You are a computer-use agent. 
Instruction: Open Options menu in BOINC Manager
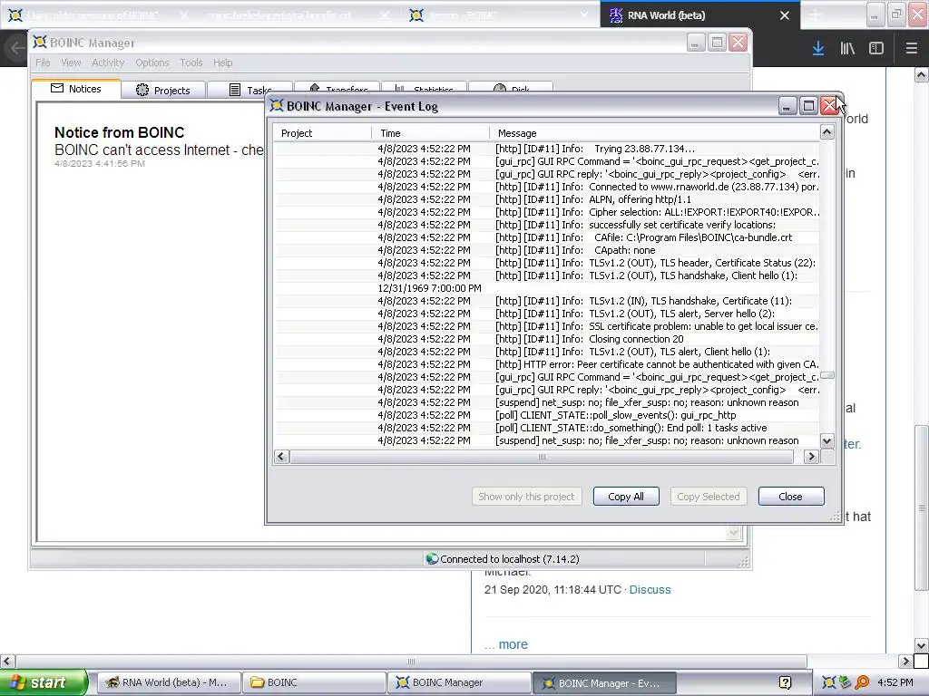[152, 63]
